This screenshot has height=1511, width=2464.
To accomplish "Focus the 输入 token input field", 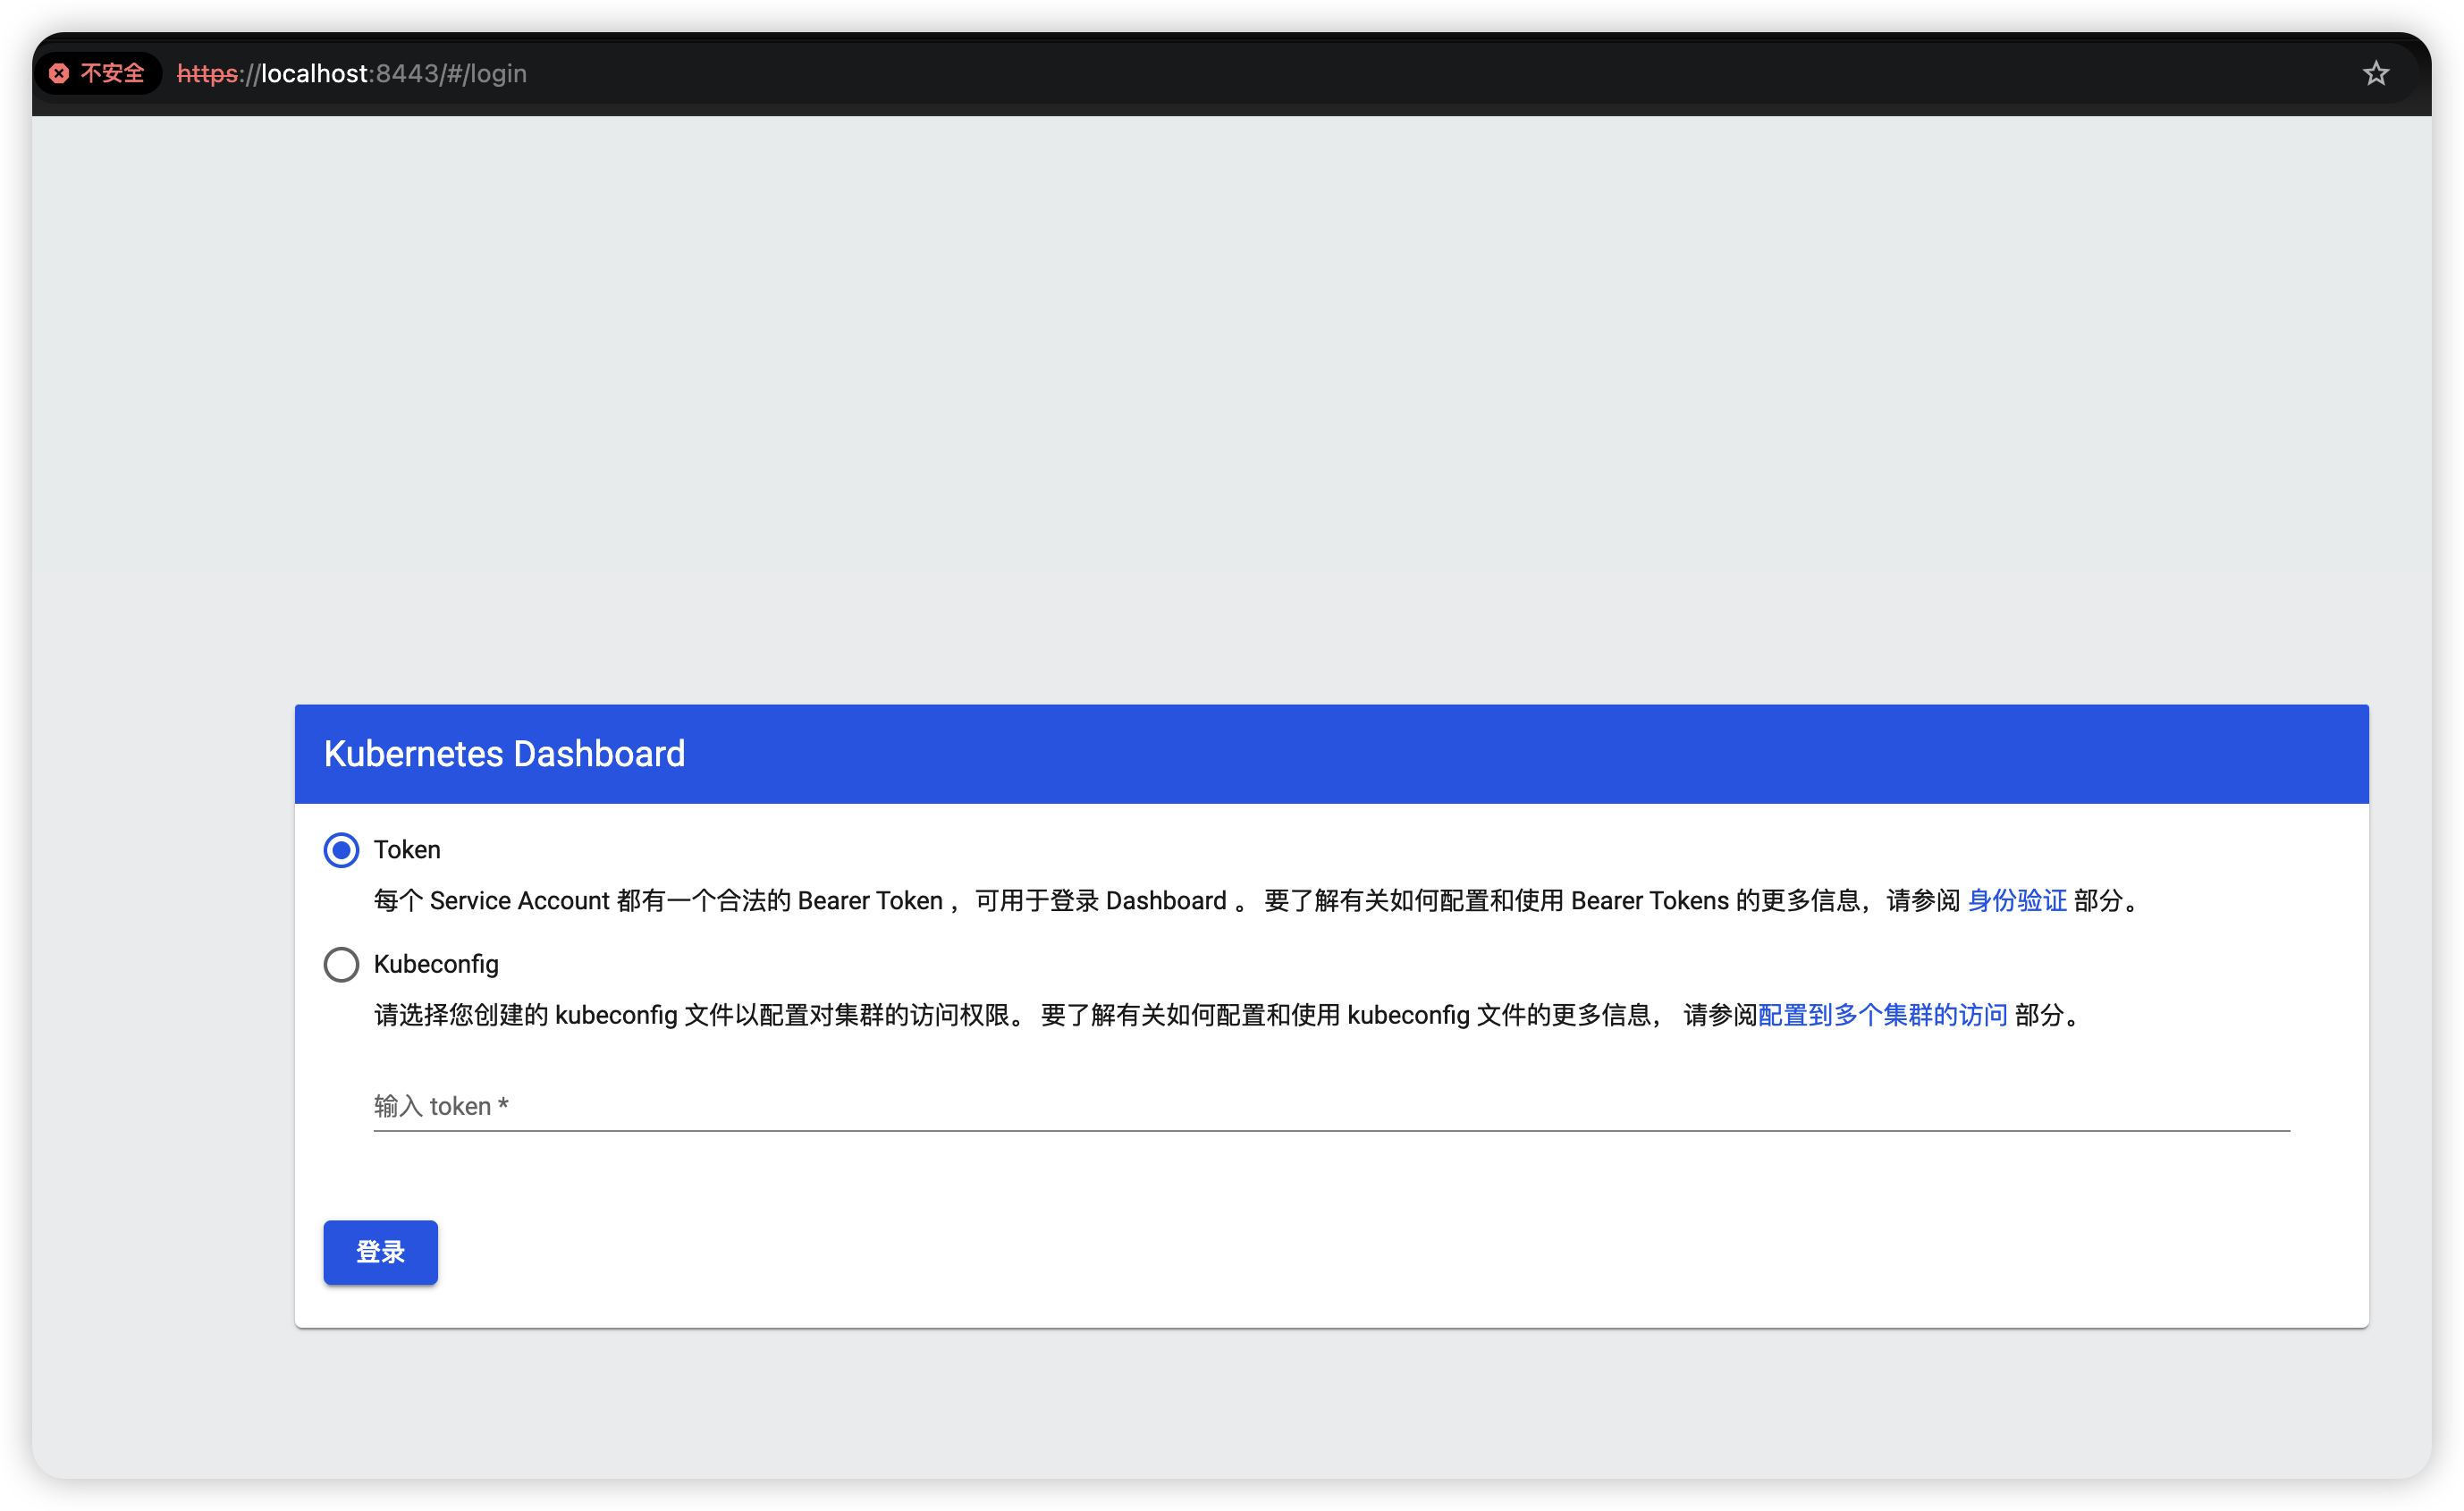I will 1330,1106.
